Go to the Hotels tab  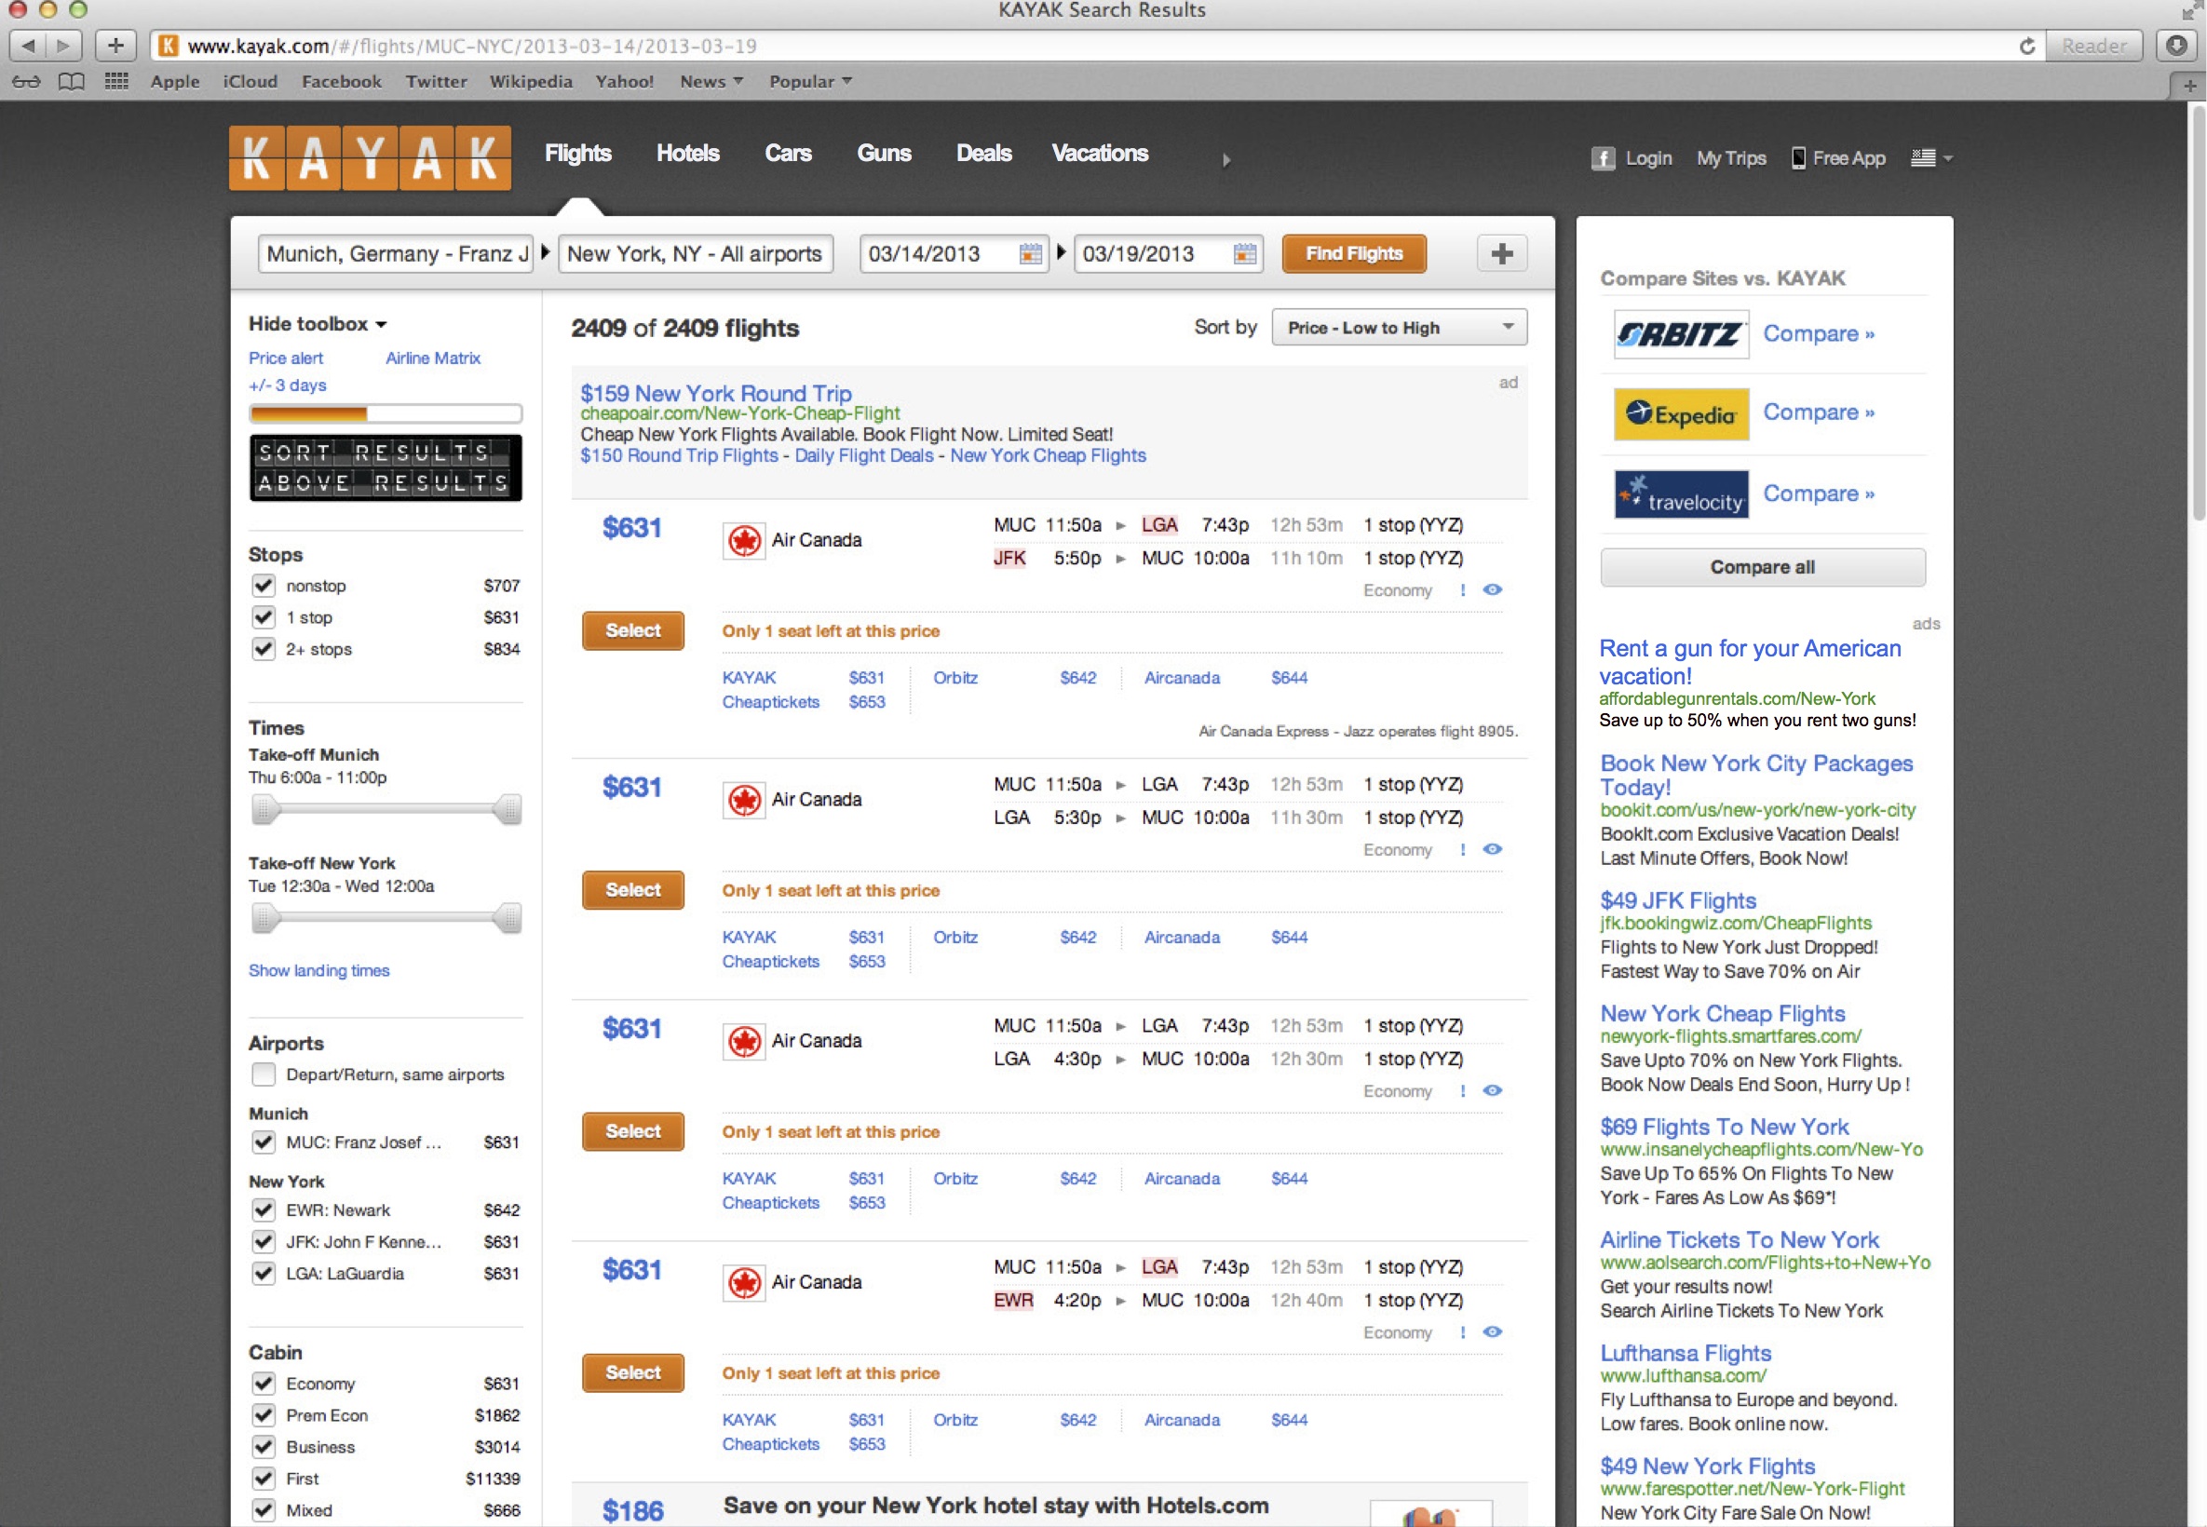[687, 153]
